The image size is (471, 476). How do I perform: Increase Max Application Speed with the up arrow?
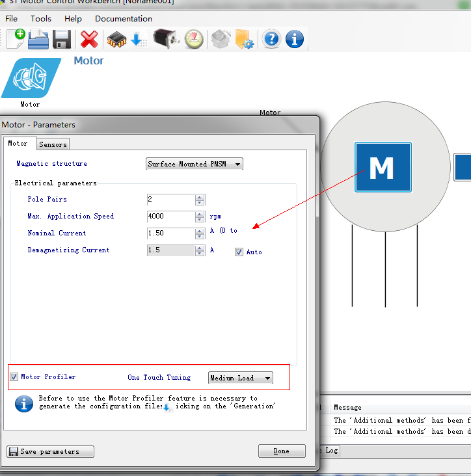pos(200,214)
